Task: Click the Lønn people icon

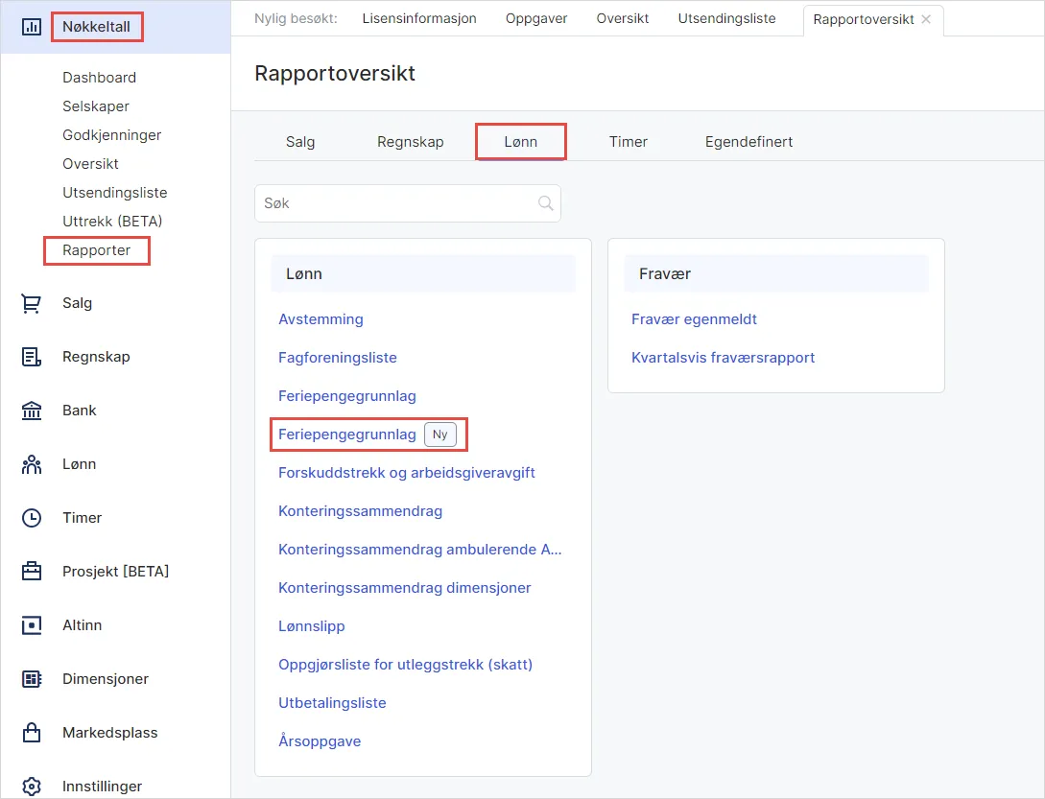Action: click(32, 463)
